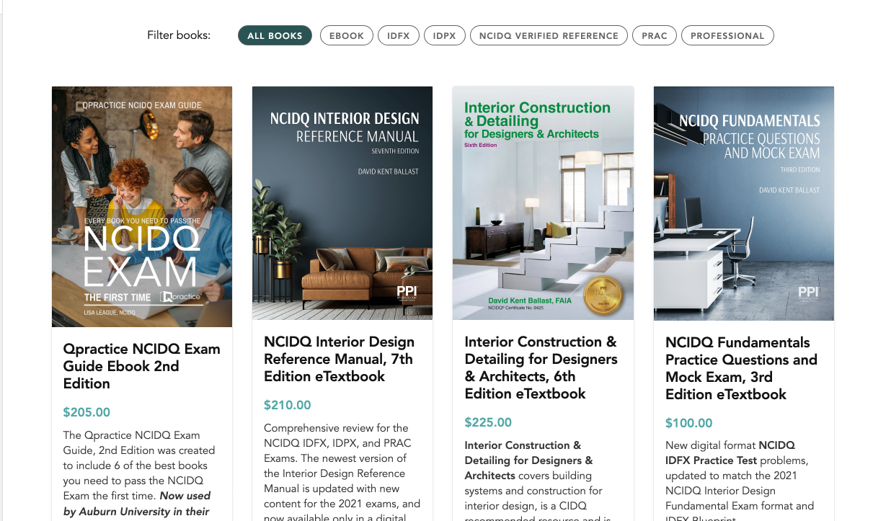Viewport: 891px width, 521px height.
Task: Choose the NCIDQ VERIFIED REFERENCE filter
Action: tap(549, 35)
